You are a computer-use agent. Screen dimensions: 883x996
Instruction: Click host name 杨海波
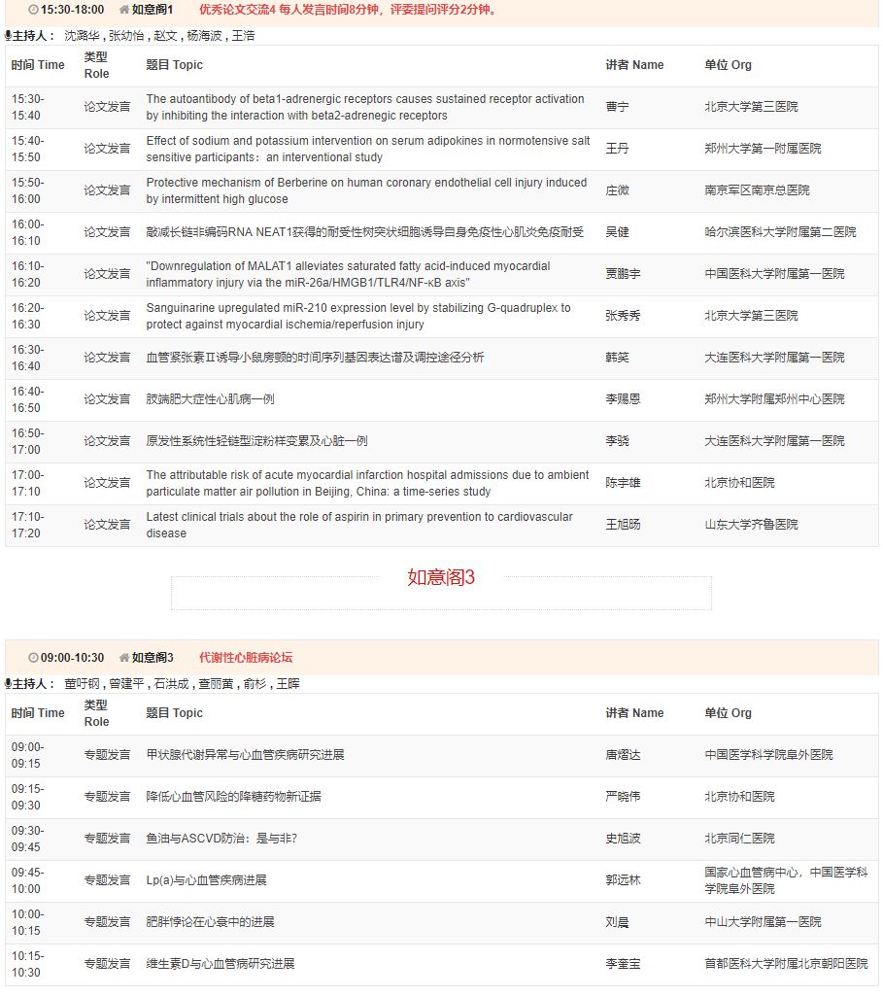coord(204,36)
